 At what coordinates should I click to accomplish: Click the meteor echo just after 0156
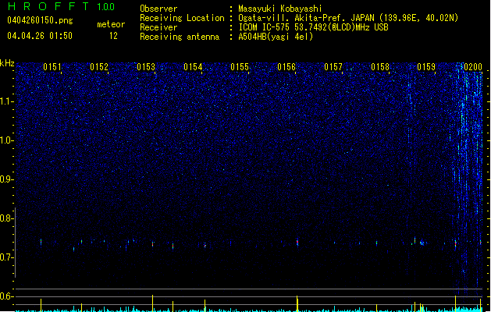pos(297,243)
